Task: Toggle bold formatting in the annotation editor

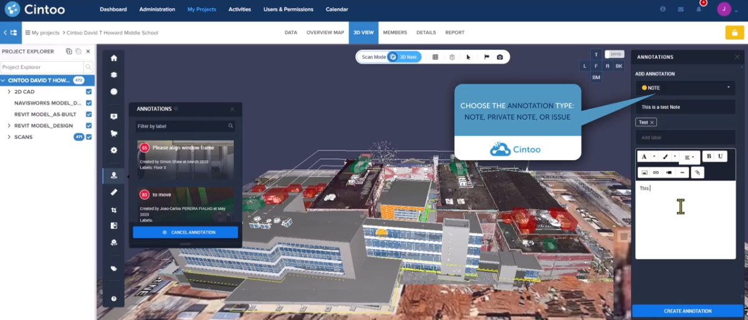Action: point(709,157)
